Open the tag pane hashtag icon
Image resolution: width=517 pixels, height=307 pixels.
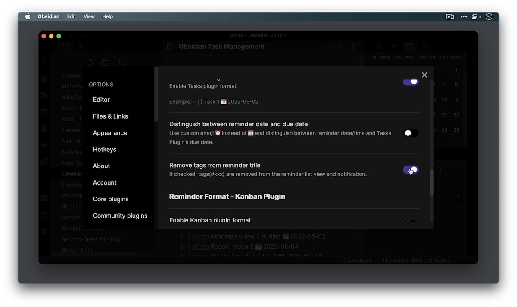tap(394, 46)
